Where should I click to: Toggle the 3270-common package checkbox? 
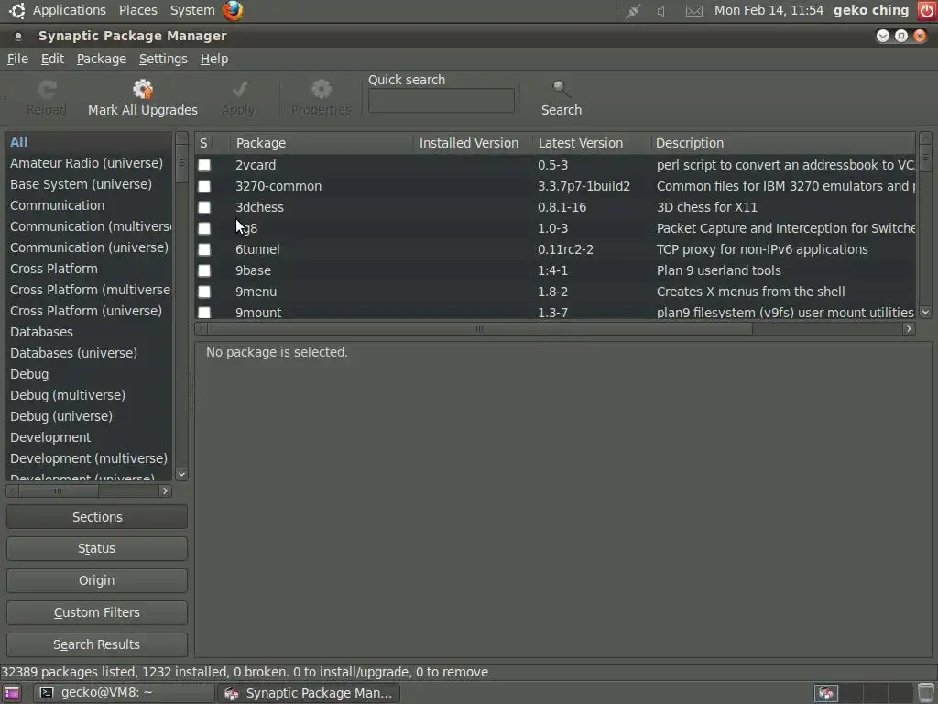[x=204, y=186]
